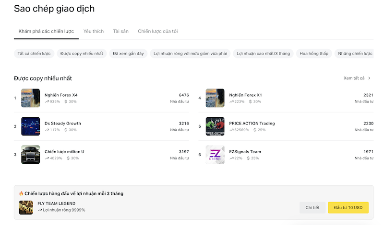Viewport: 384px width, 225px height.
Task: Open the Xem tất cả link
Action: tap(354, 78)
